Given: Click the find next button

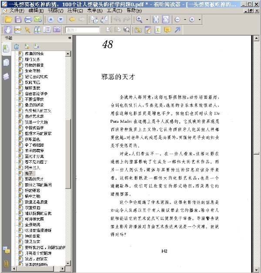Looking at the screenshot, I should click(x=118, y=30).
